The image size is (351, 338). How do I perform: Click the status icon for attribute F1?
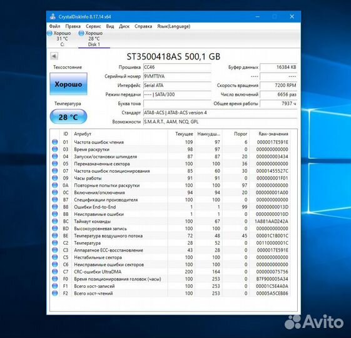click(x=55, y=286)
